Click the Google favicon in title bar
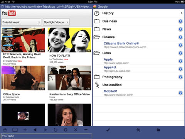The image size is (185, 139). click(95, 7)
